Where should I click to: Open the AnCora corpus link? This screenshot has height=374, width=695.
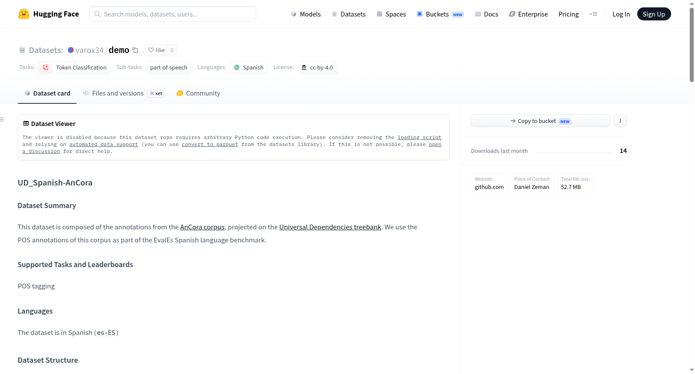[x=202, y=227]
